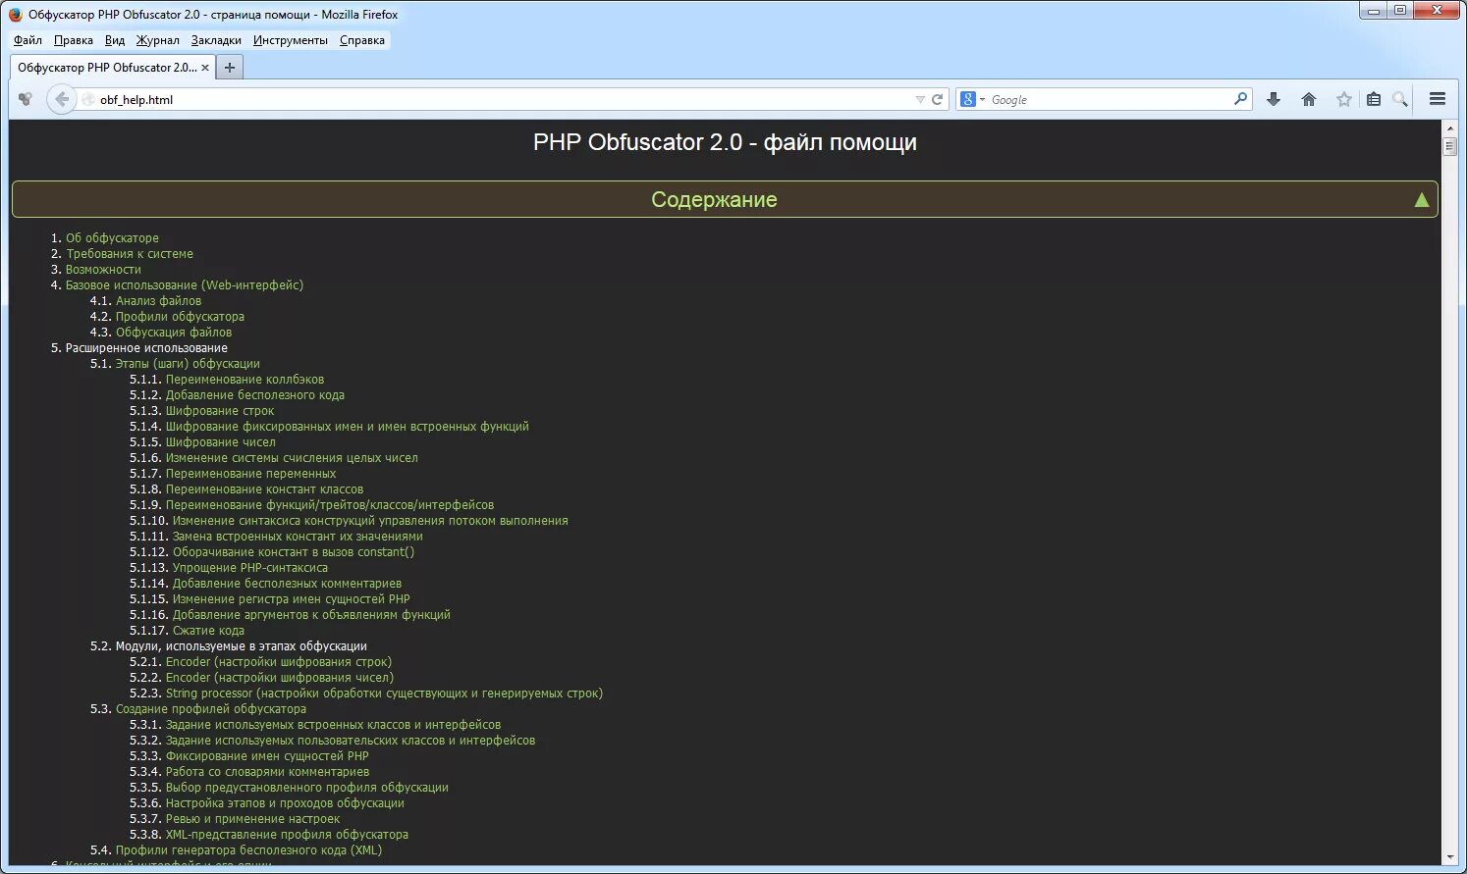
Task: Go to the Home page icon
Action: click(x=1309, y=99)
